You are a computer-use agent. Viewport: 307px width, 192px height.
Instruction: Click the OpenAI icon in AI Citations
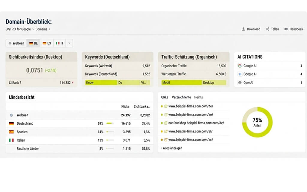click(x=240, y=83)
